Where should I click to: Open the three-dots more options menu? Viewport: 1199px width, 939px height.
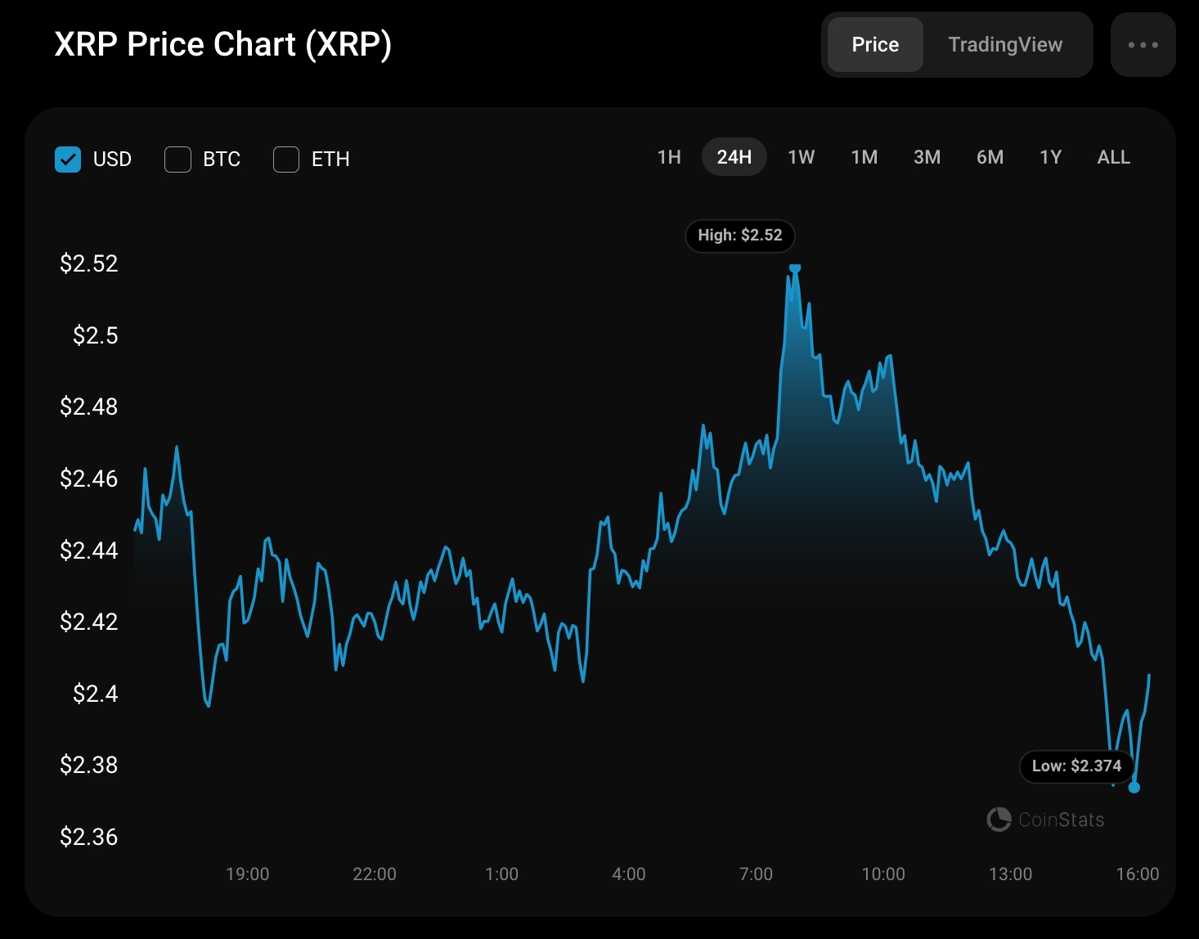1143,45
